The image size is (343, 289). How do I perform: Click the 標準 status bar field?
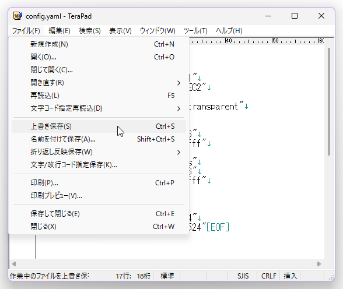[167, 276]
